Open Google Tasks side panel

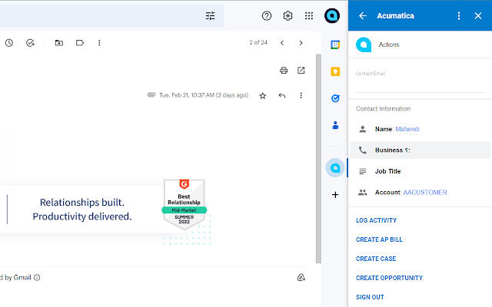pos(335,99)
